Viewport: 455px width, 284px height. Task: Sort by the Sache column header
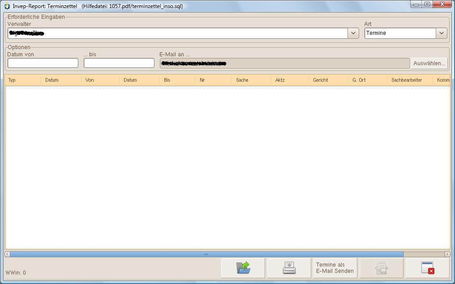tap(251, 80)
